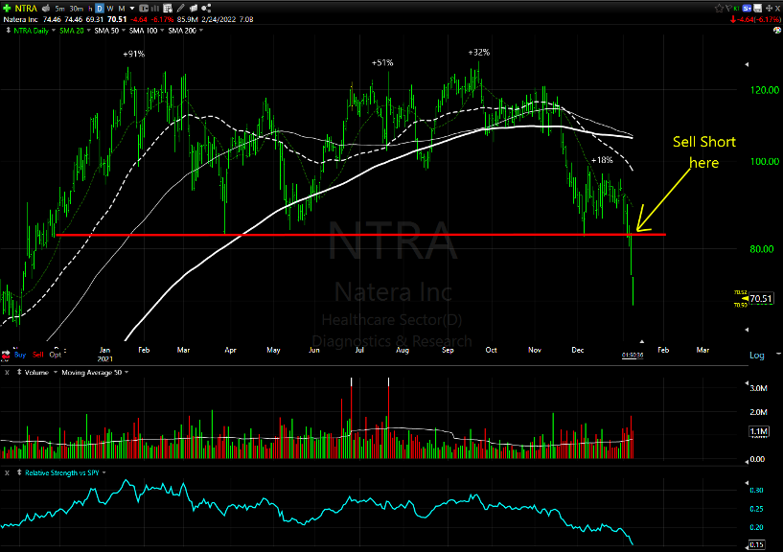The height and width of the screenshot is (552, 783).
Task: Close the Relative Strength vs SPY pane
Action: coord(7,473)
